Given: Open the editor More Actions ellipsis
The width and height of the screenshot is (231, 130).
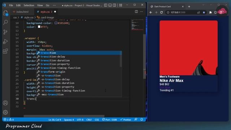Looking at the screenshot, I should pyautogui.click(x=141, y=12).
